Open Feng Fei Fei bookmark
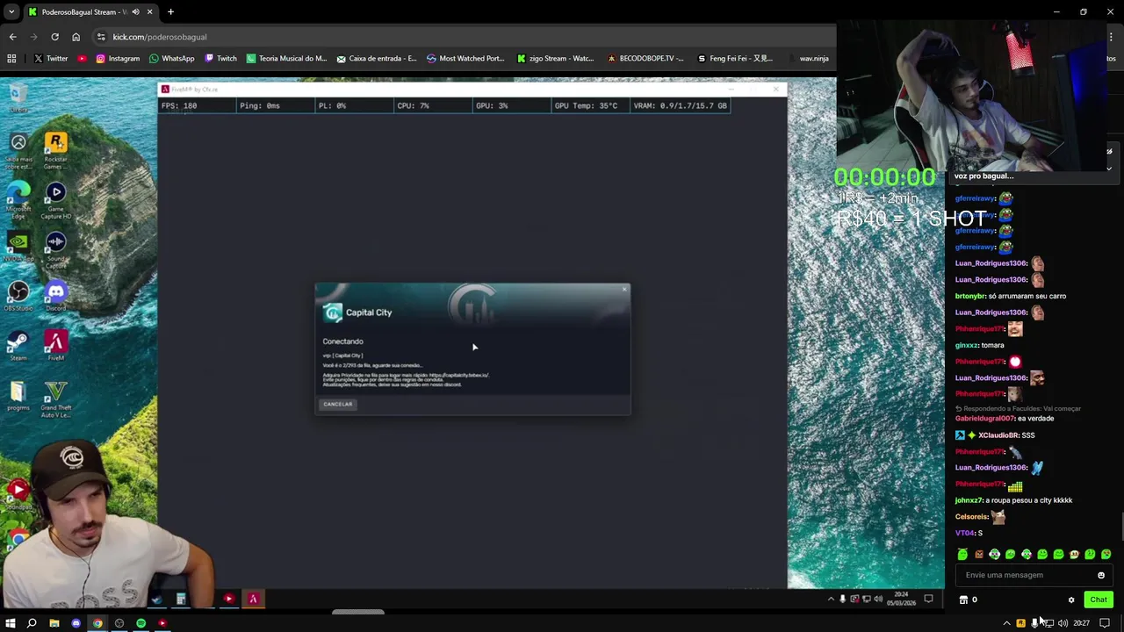The height and width of the screenshot is (632, 1124). click(x=735, y=59)
